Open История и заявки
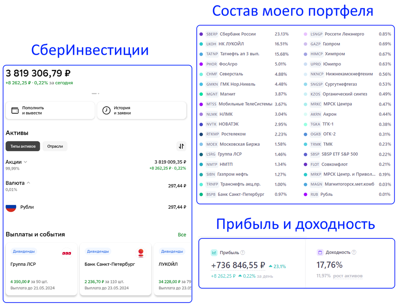418x307 pixels. (x=141, y=110)
